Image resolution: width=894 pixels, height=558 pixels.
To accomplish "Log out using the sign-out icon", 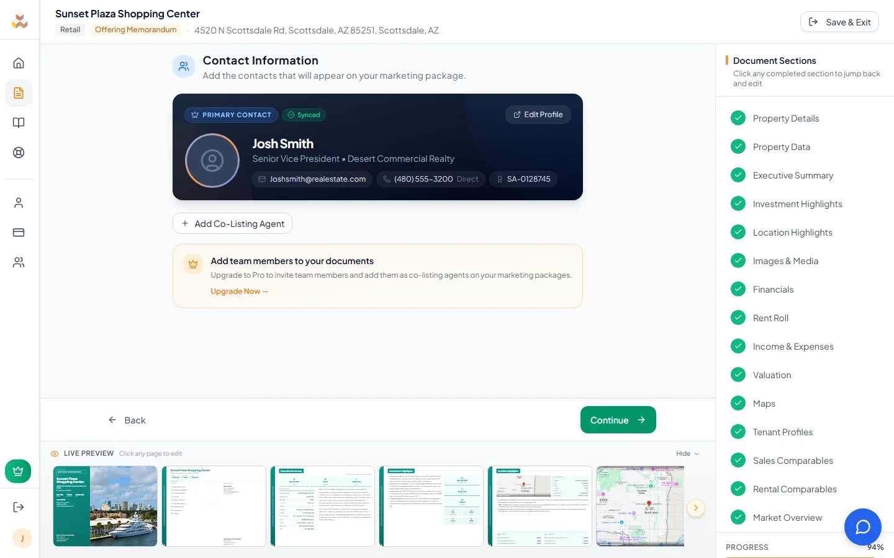I will coord(19,507).
